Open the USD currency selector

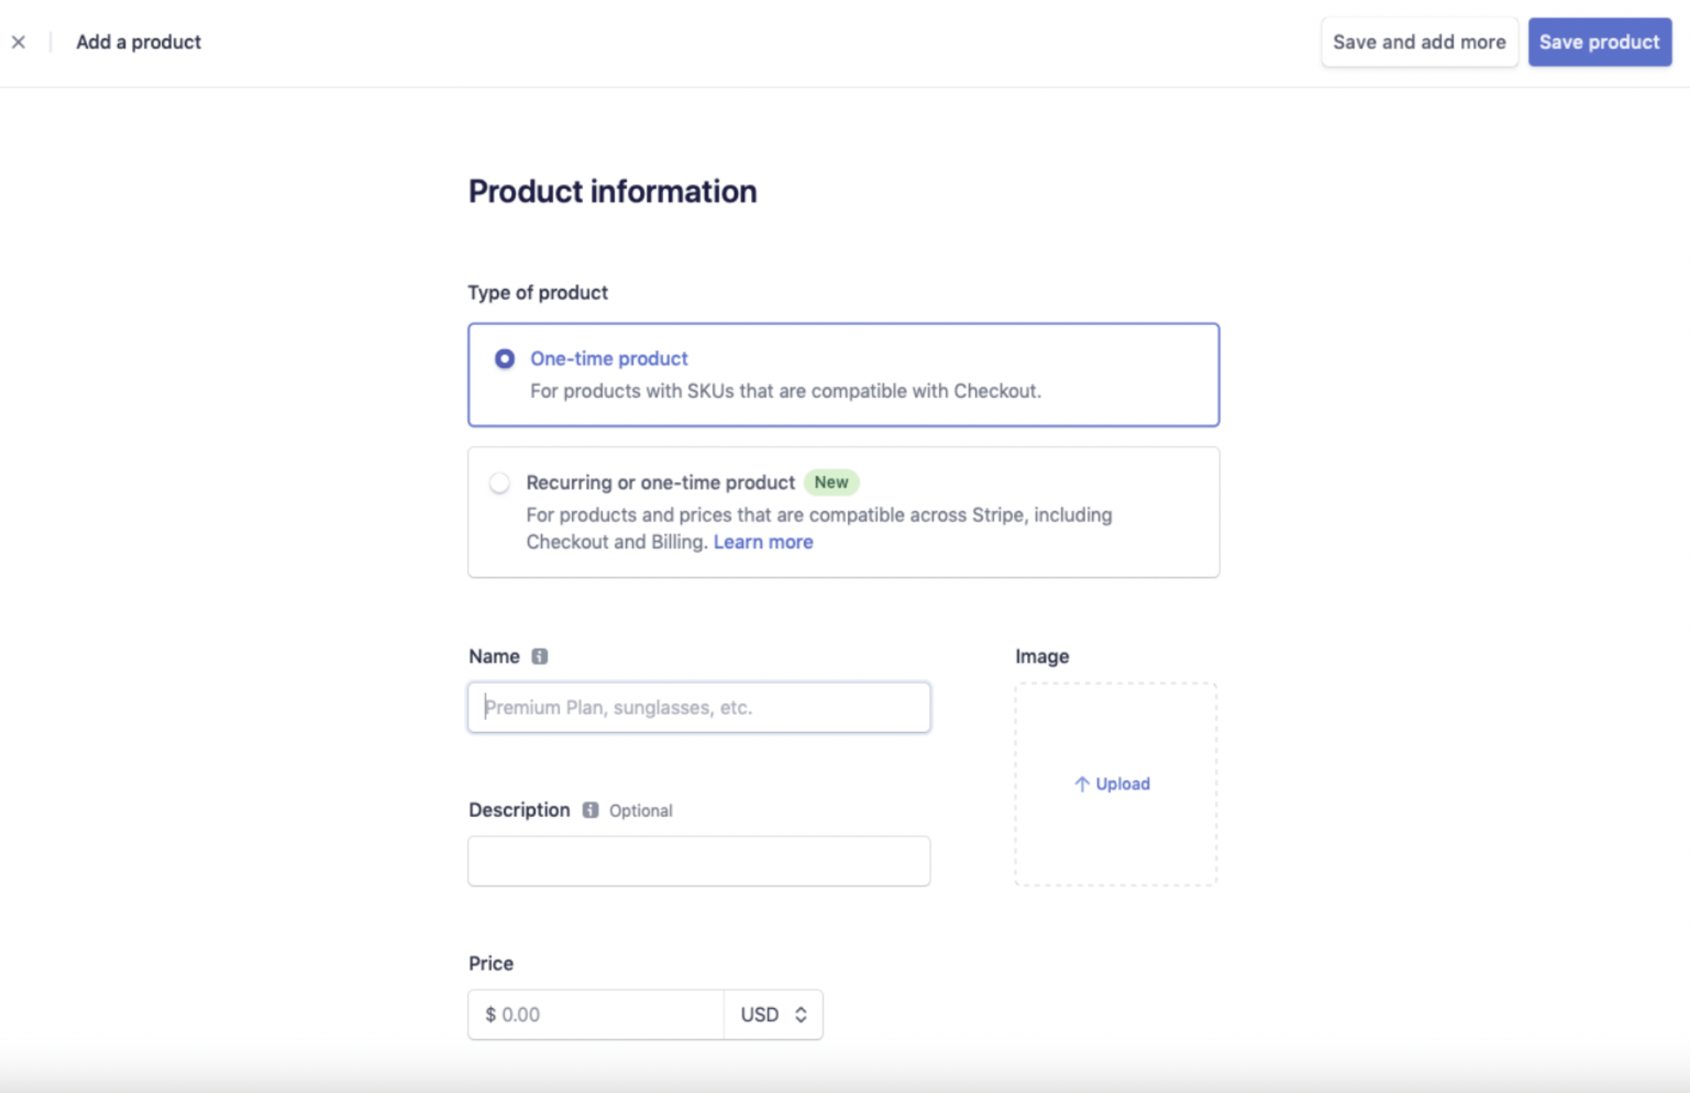point(772,1014)
